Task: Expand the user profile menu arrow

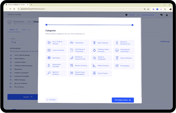Action: point(170,15)
